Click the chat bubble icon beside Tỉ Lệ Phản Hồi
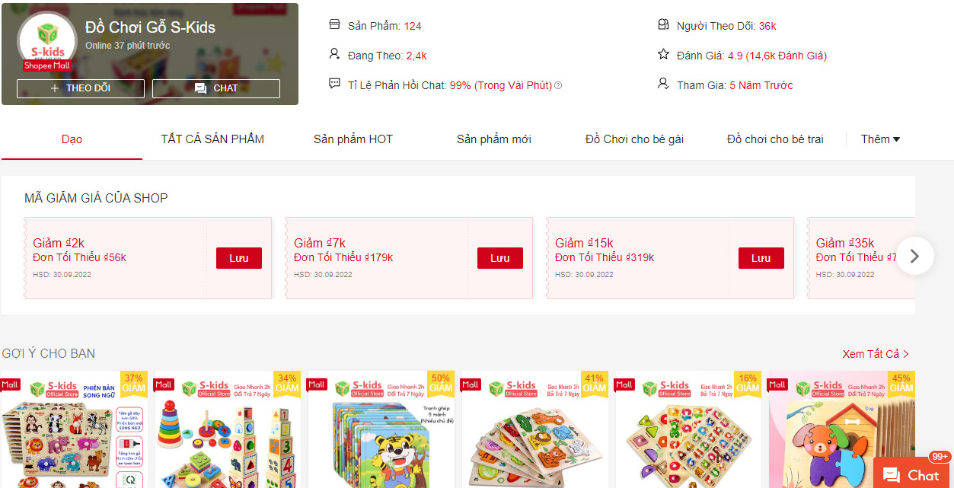 pos(334,84)
